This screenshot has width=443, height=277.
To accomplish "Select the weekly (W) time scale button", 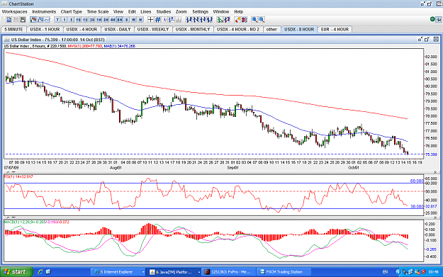I will (x=133, y=20).
